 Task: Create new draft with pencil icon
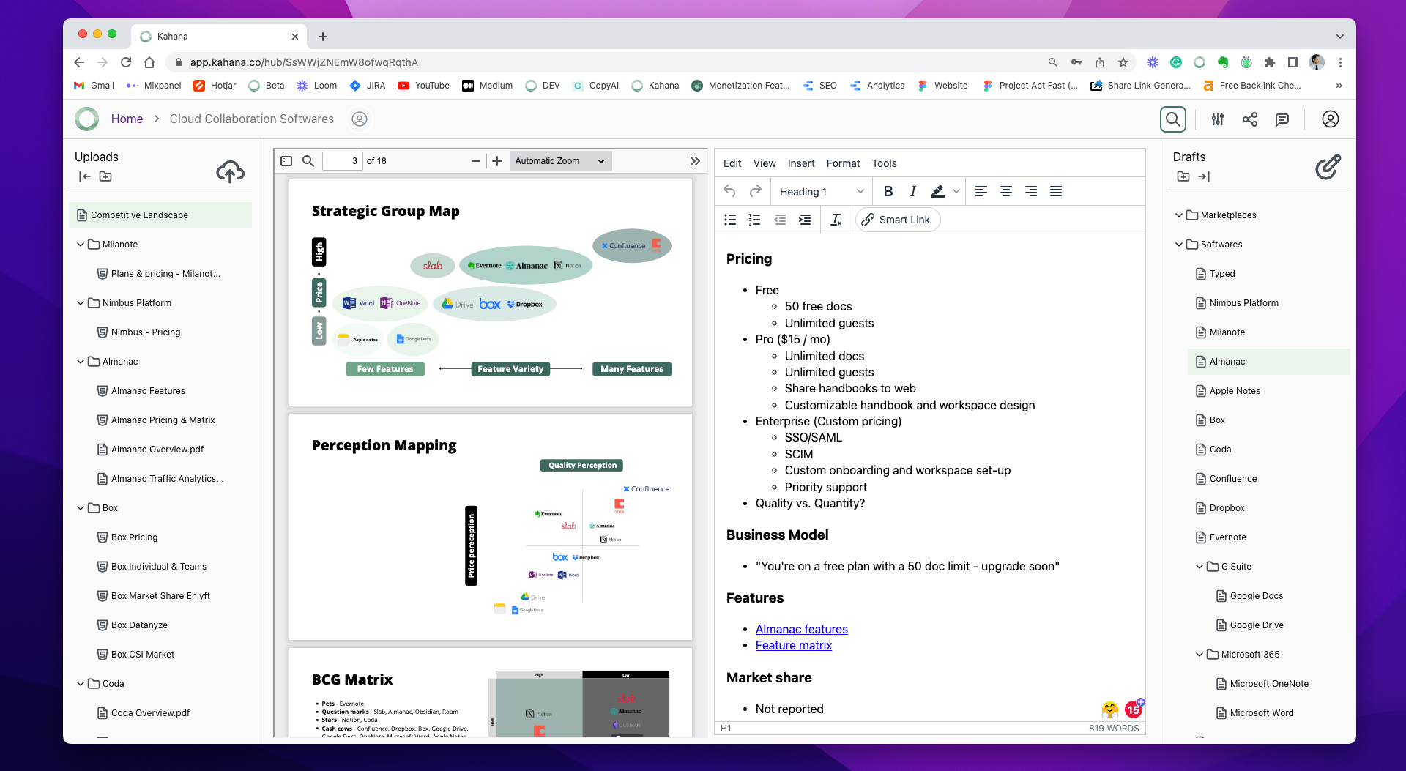click(1328, 167)
